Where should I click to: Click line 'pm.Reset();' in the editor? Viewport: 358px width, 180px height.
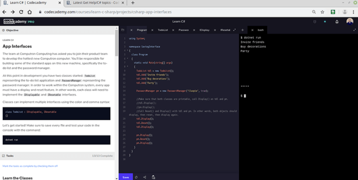click(143, 139)
